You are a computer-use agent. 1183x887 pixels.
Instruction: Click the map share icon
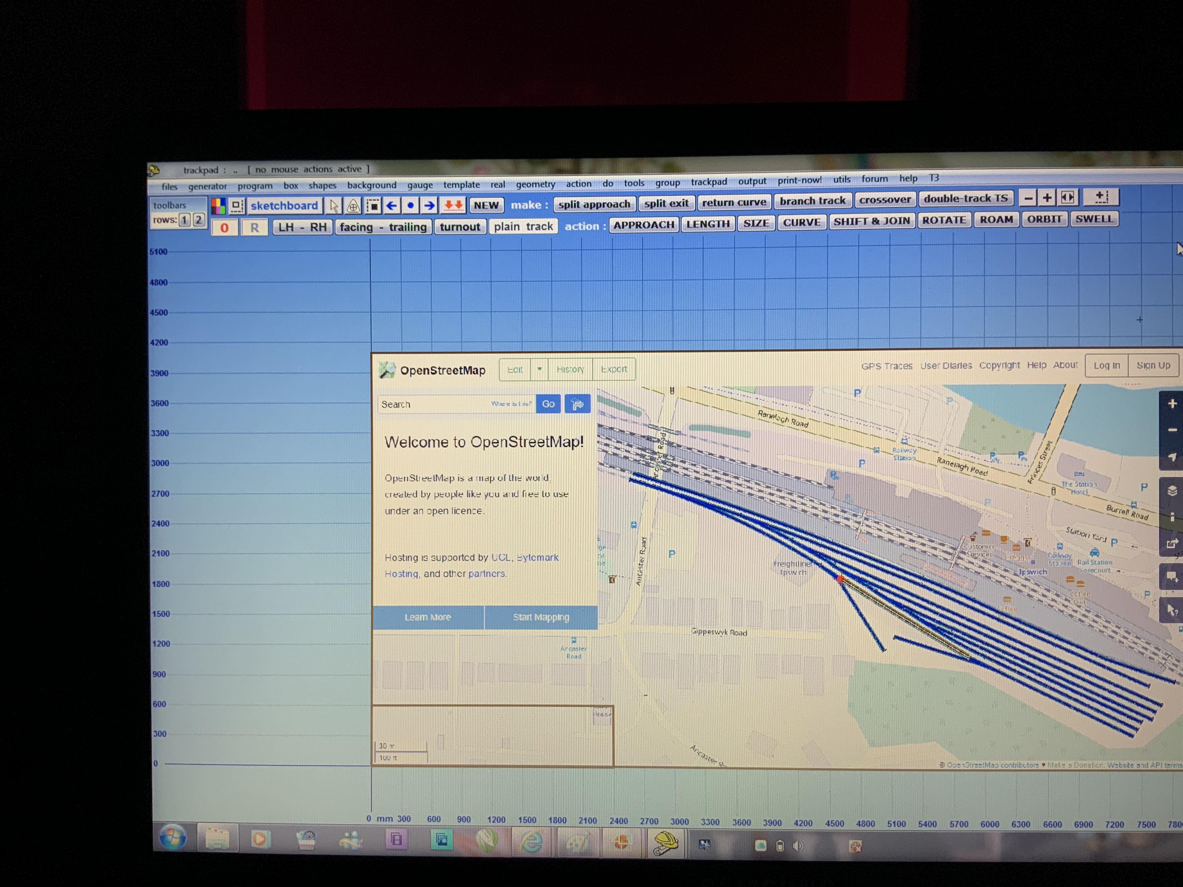1172,544
